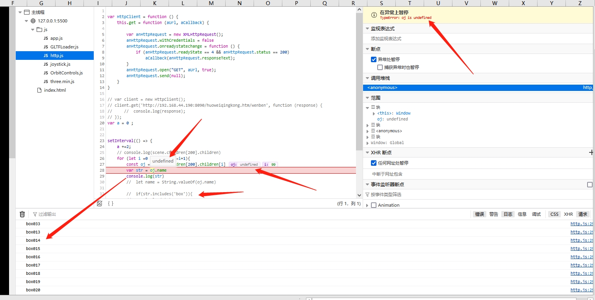Open http.js link for box014 log

pyautogui.click(x=582, y=240)
